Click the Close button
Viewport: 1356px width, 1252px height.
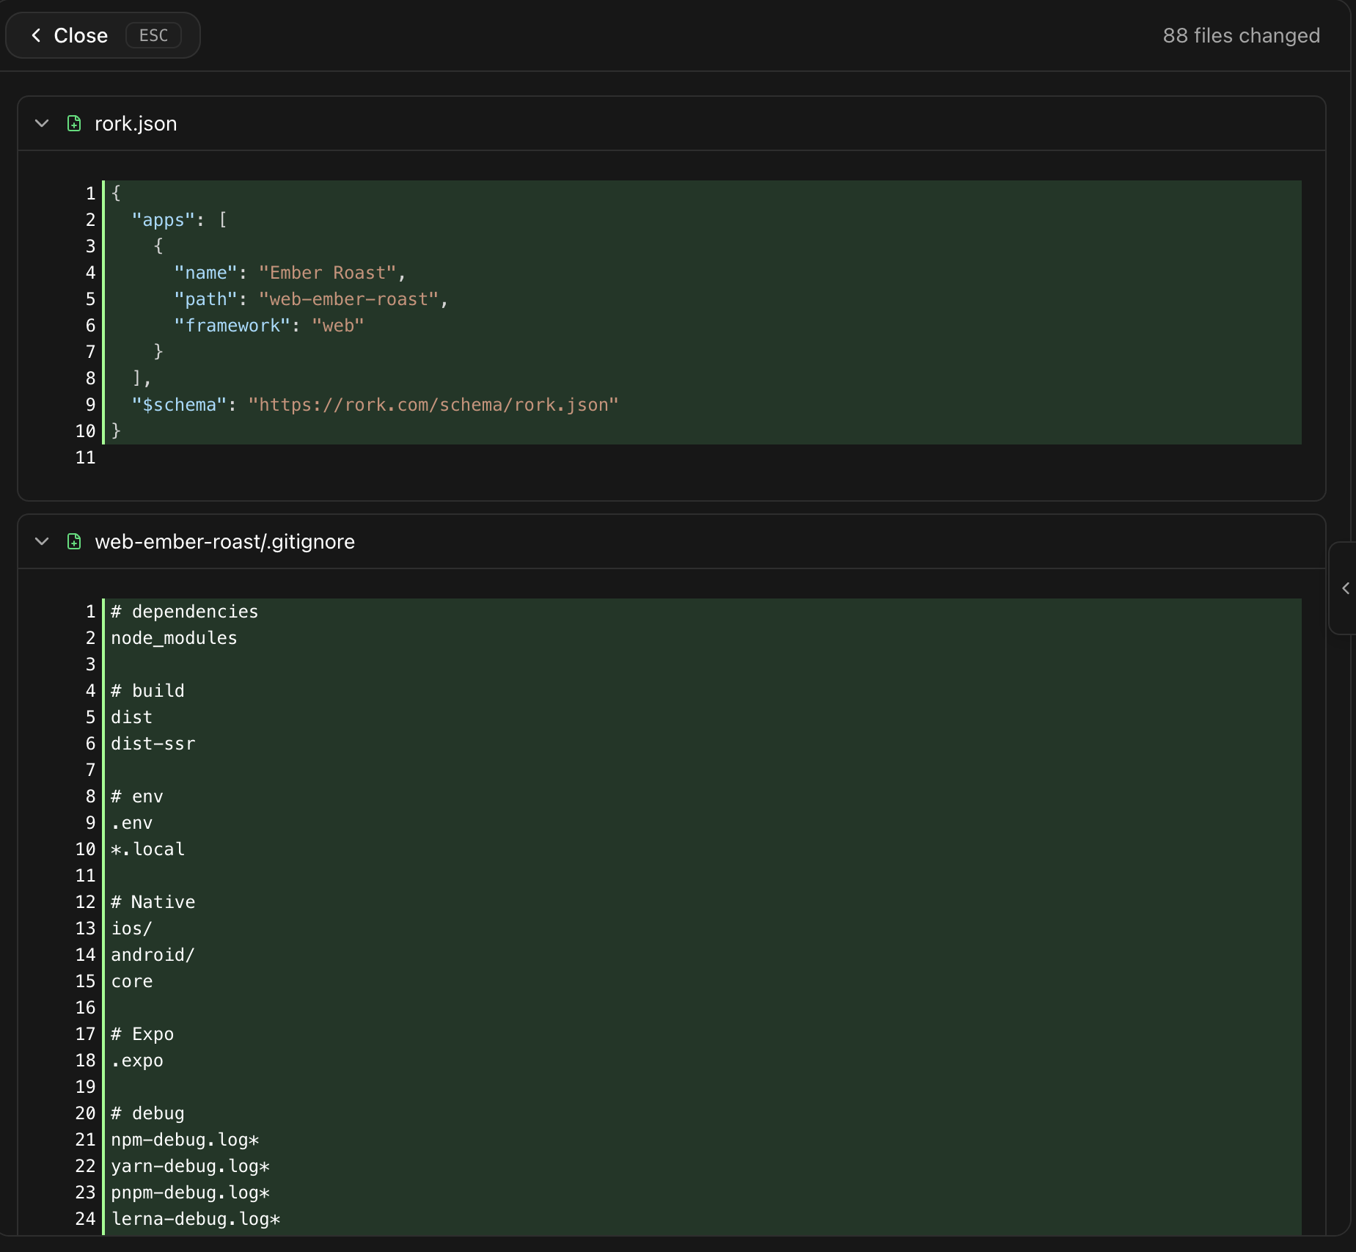103,35
